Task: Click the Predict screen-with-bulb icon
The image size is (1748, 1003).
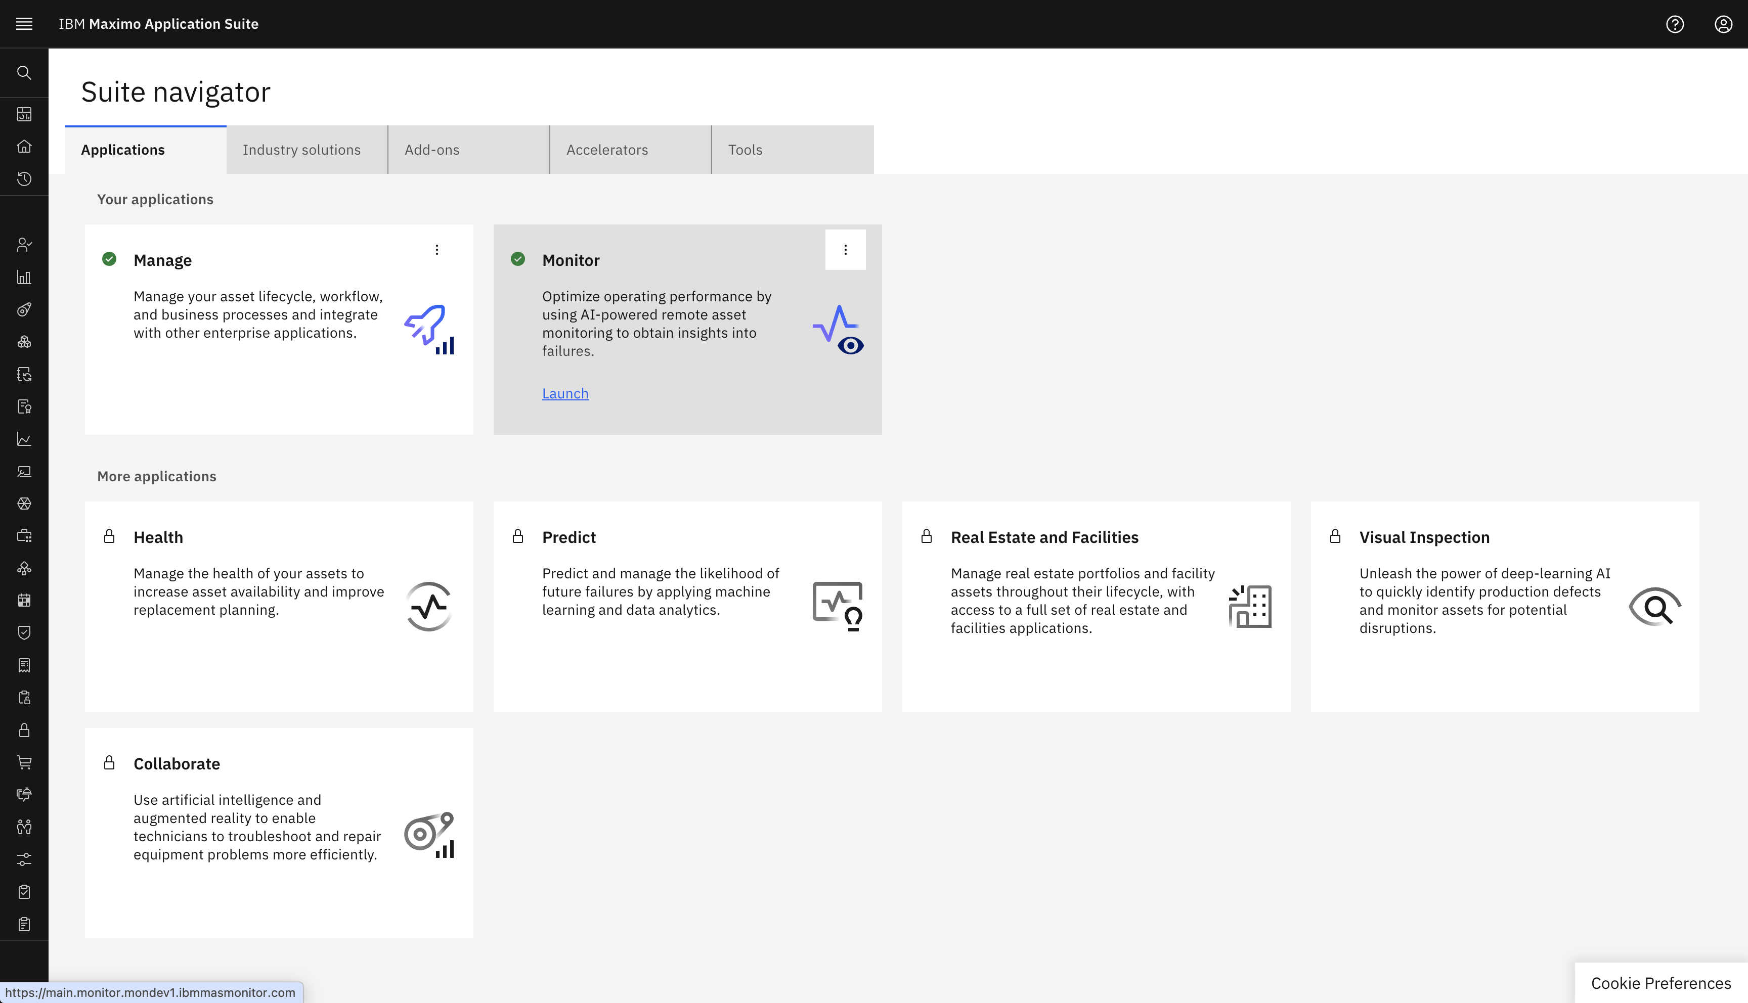Action: [838, 606]
